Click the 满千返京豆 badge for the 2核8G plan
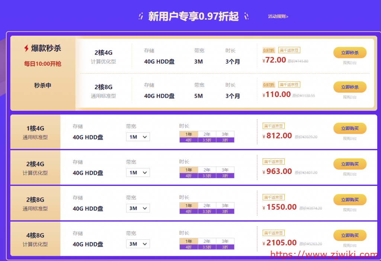This screenshot has width=381, height=261. [273, 197]
